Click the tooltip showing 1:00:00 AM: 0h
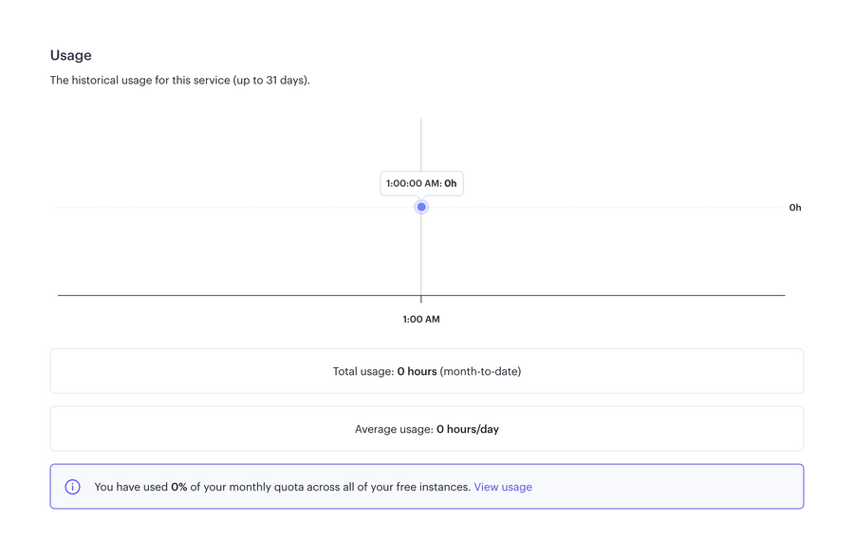 point(421,183)
